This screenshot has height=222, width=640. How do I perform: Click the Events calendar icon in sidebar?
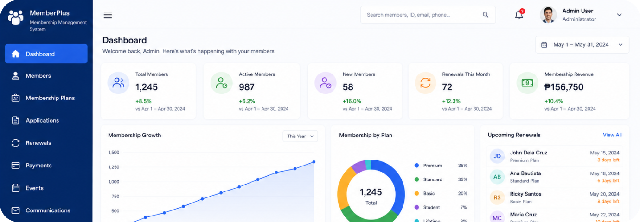coord(15,188)
